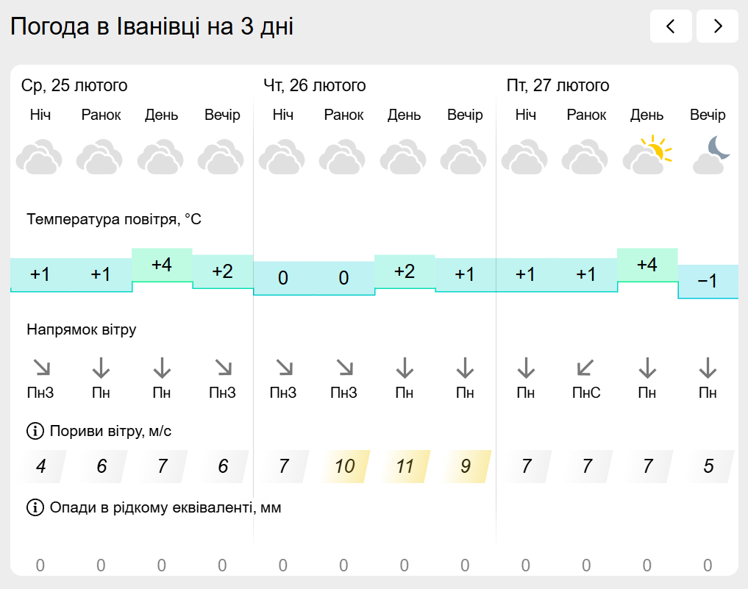This screenshot has height=589, width=748.
Task: Click the wind arrow for Thursday night
Action: [x=282, y=367]
